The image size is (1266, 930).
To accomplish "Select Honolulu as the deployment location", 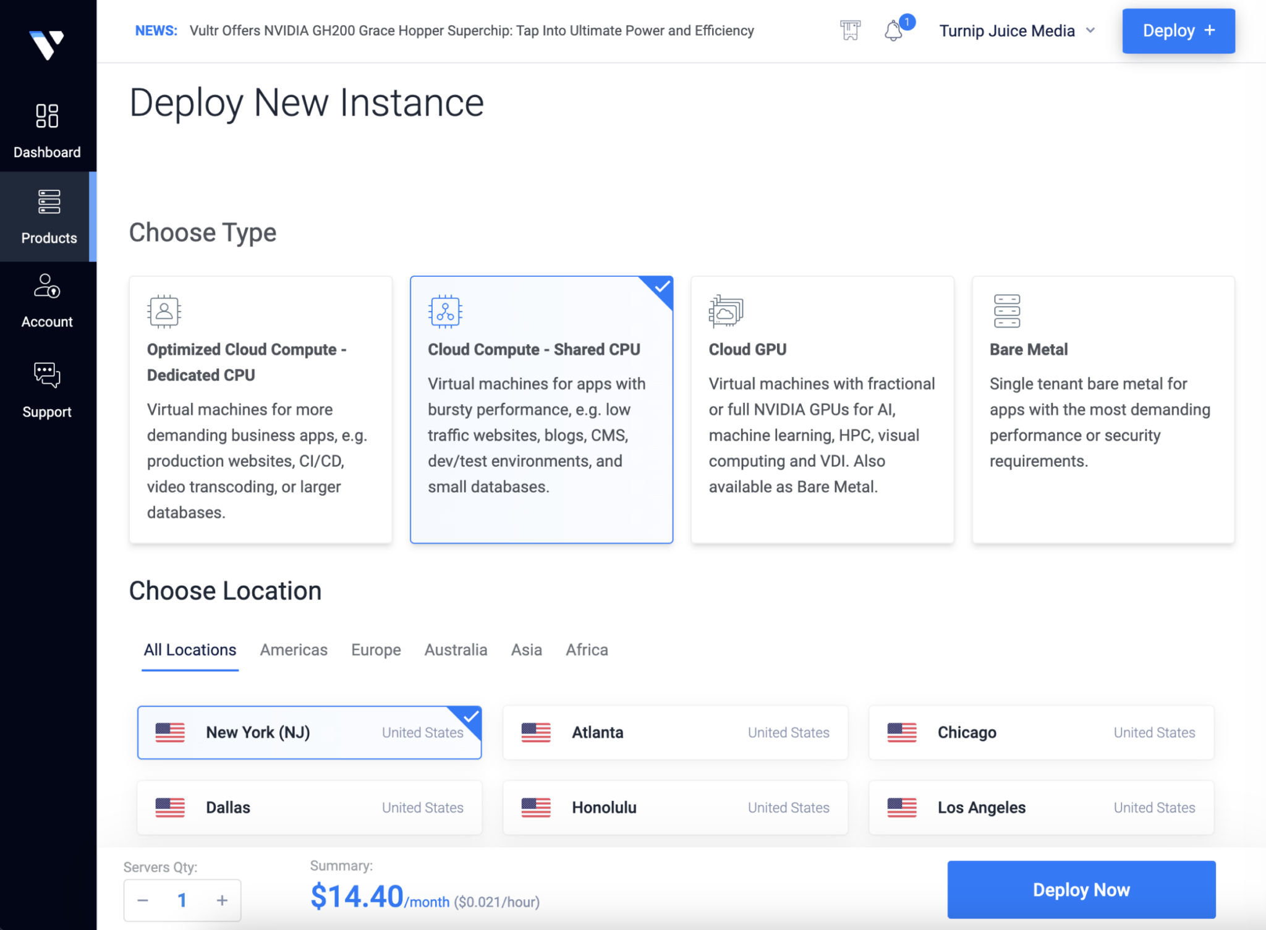I will [x=675, y=807].
